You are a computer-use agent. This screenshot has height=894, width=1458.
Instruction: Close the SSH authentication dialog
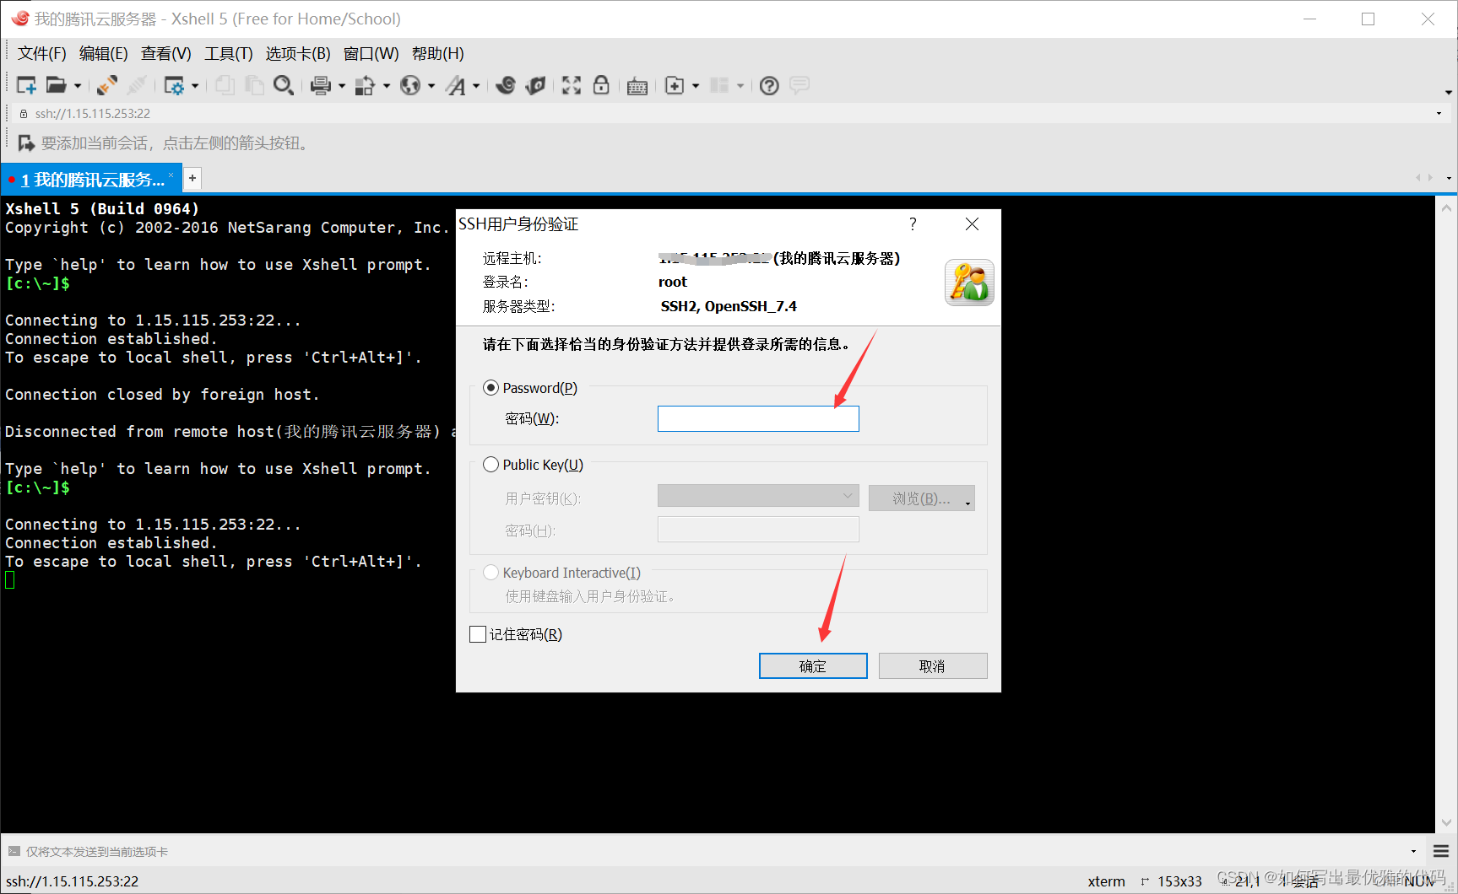coord(973,223)
